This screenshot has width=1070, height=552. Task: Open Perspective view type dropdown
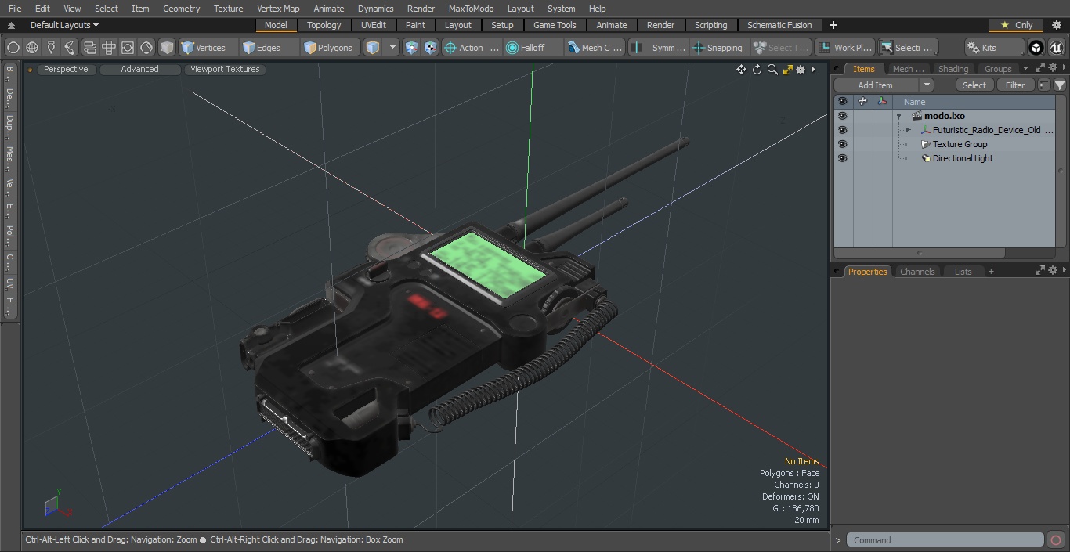66,69
